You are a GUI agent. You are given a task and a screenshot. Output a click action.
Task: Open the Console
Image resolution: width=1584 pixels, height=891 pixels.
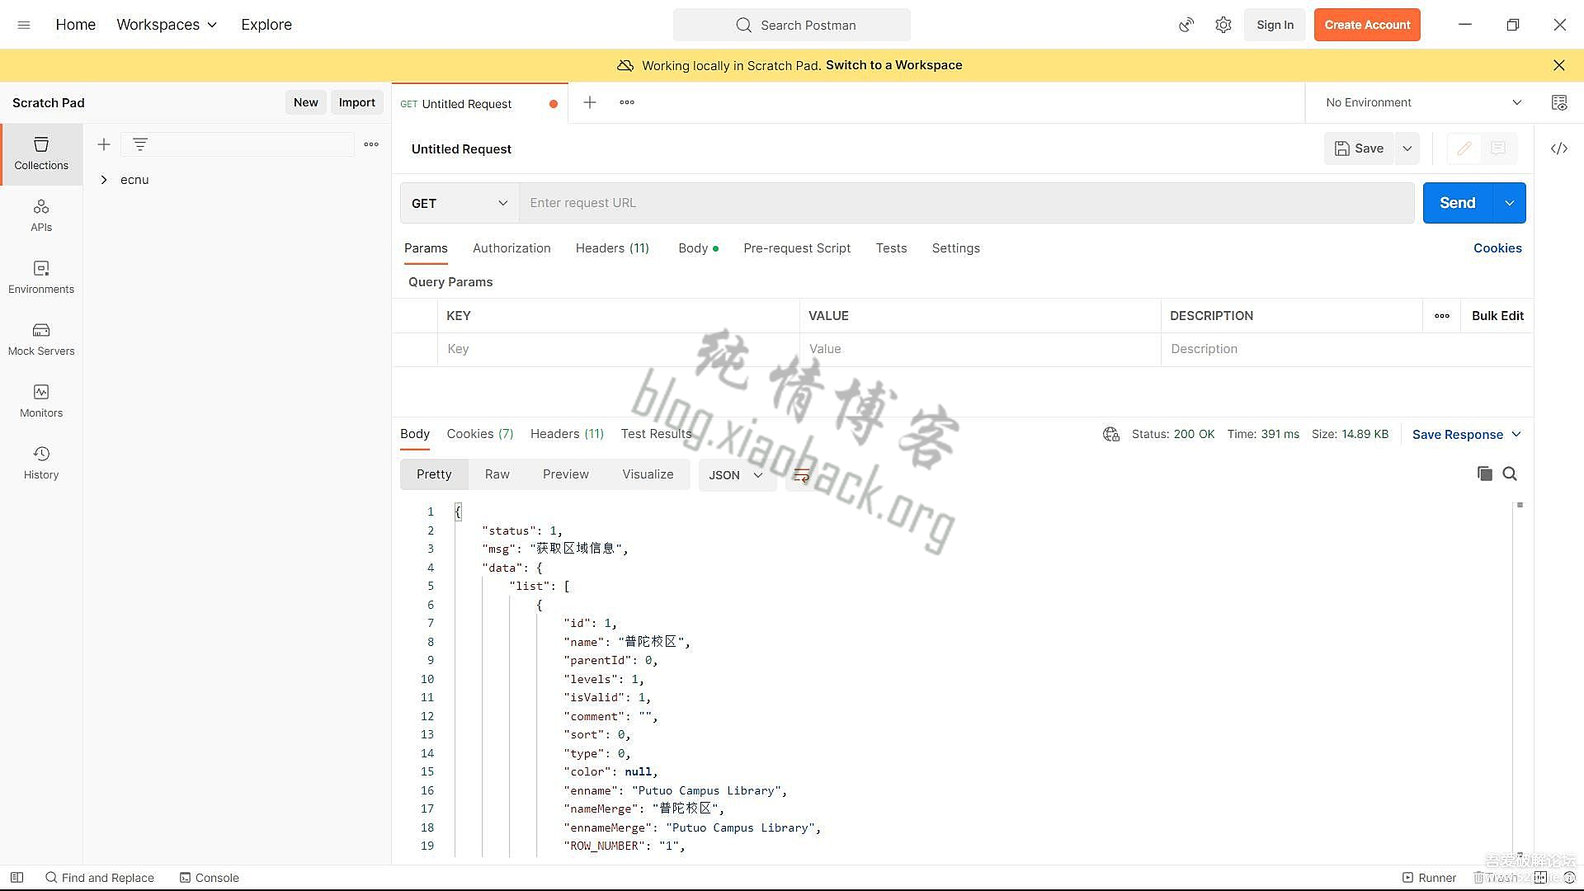[210, 878]
